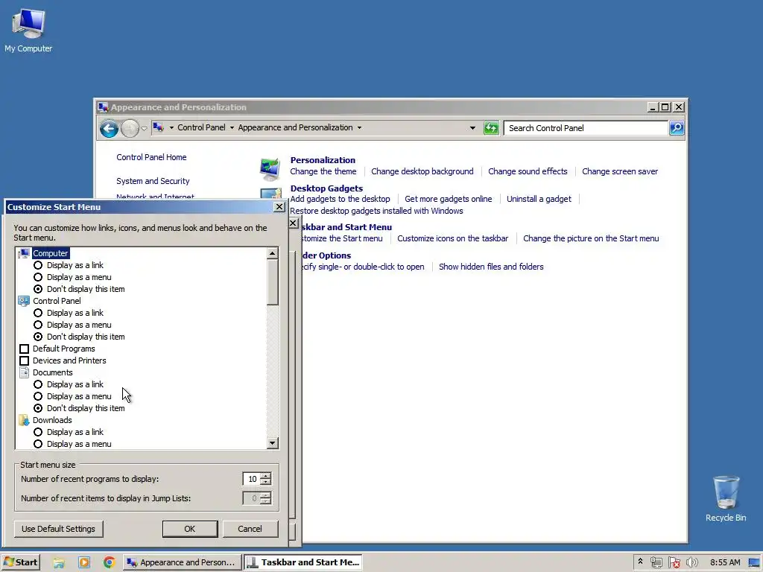Click OK in Customize Start Menu
This screenshot has height=572, width=763.
190,529
